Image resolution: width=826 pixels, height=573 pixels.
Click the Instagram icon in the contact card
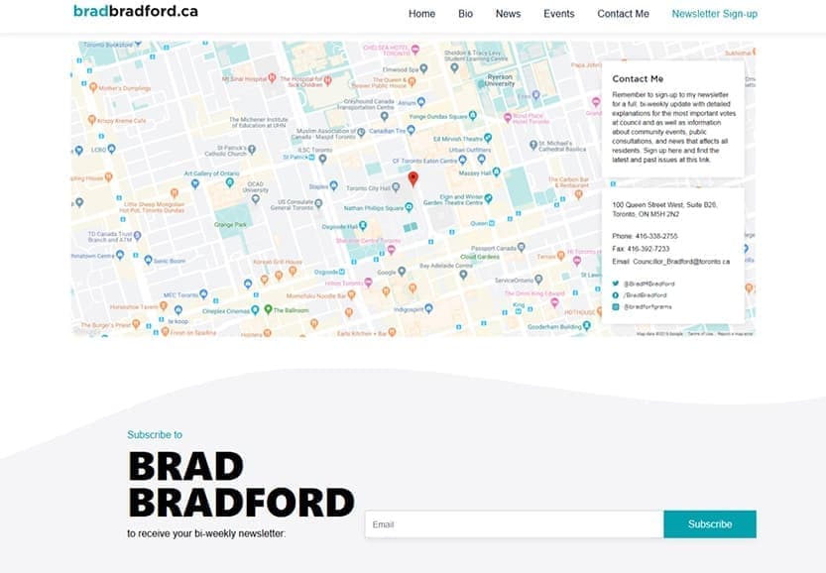click(615, 306)
